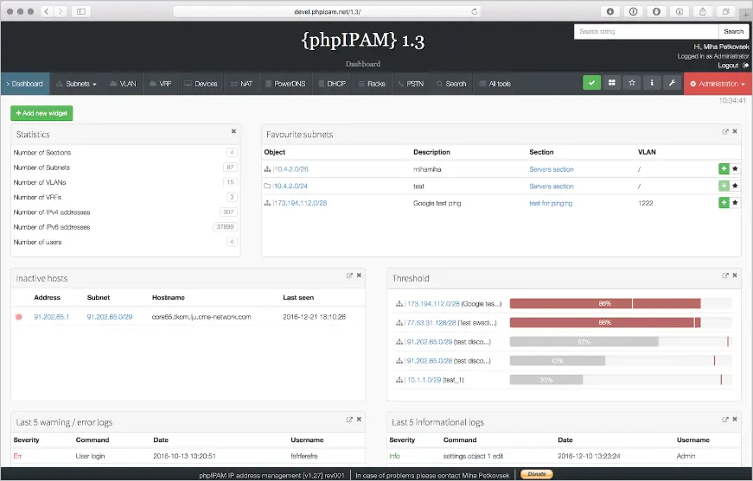This screenshot has width=753, height=481.
Task: Open the Threshold widget external link icon
Action: click(725, 275)
